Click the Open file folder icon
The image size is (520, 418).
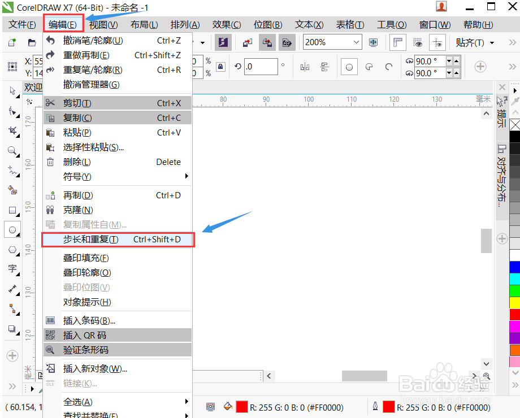(x=32, y=42)
